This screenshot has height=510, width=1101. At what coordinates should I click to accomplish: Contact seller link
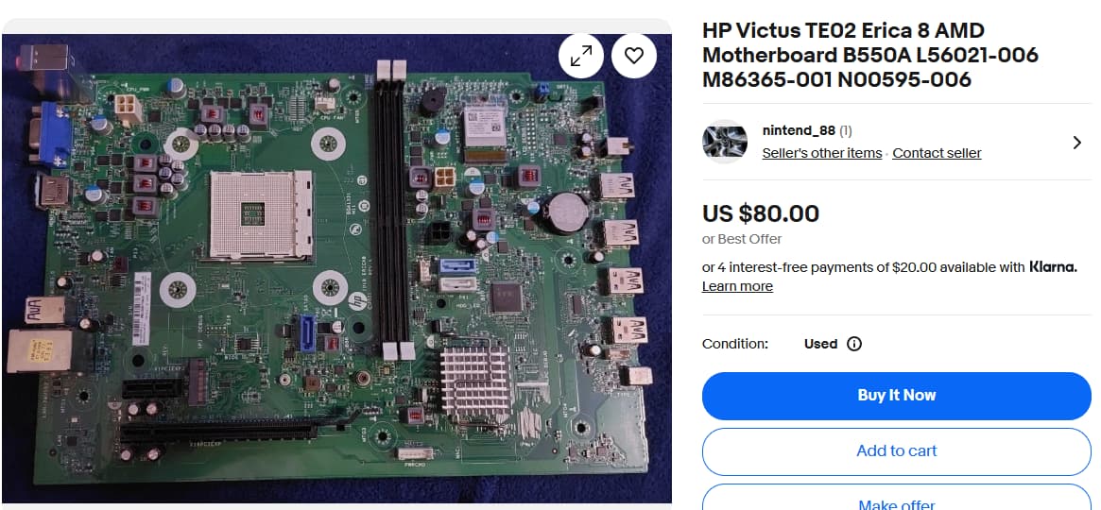point(937,153)
